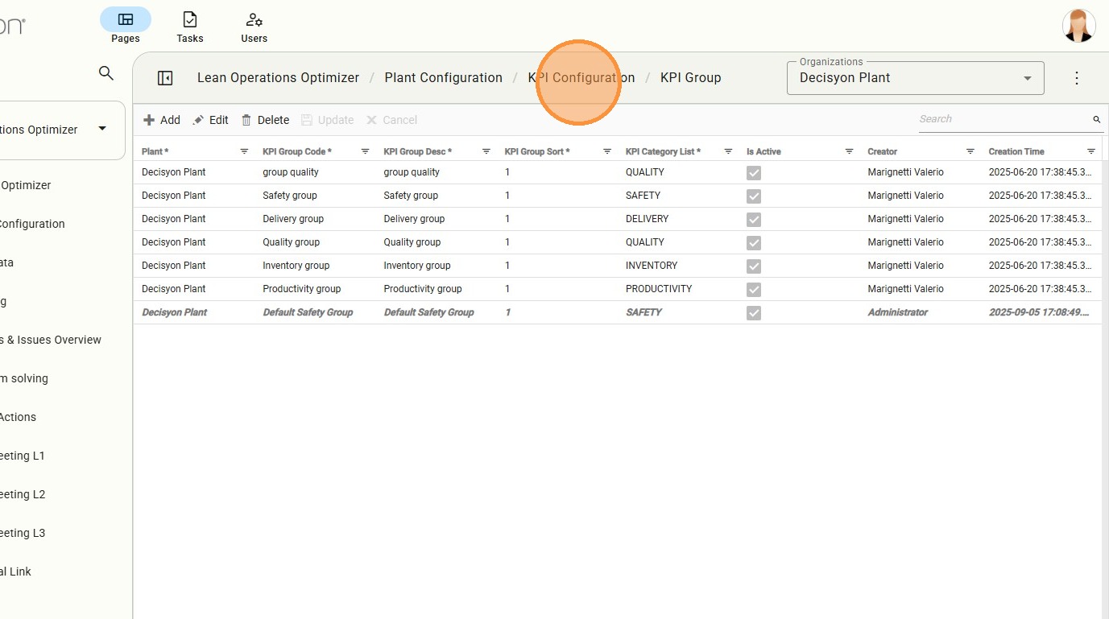This screenshot has width=1109, height=619.
Task: Navigate to Plant Configuration breadcrumb
Action: (443, 78)
